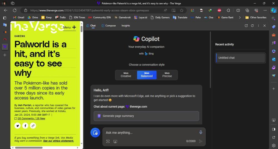Share the article on Twitter
The width and height of the screenshot is (278, 149).
tap(18, 126)
